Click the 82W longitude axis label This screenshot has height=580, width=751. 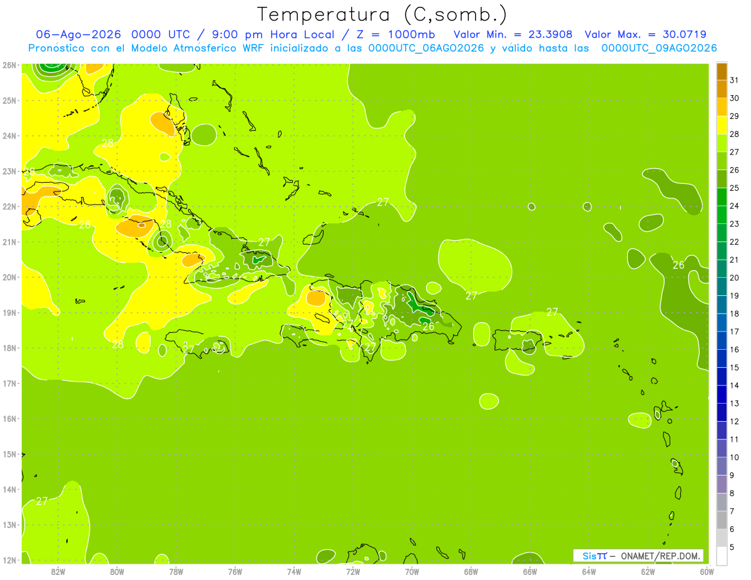58,571
